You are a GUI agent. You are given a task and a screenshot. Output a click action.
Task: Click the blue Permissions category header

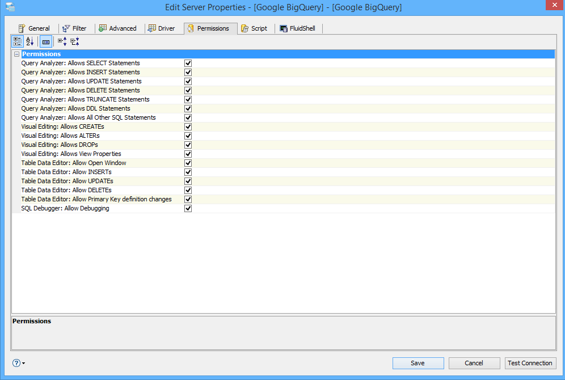click(x=288, y=54)
